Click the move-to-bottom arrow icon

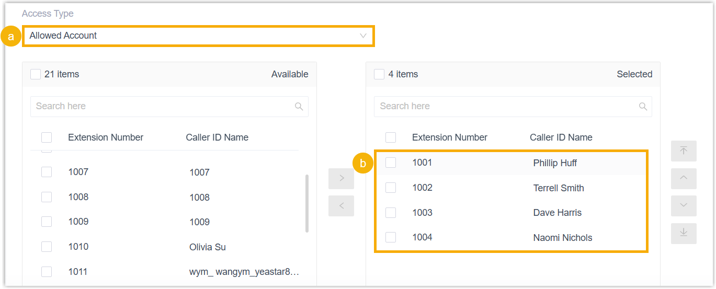pyautogui.click(x=684, y=233)
